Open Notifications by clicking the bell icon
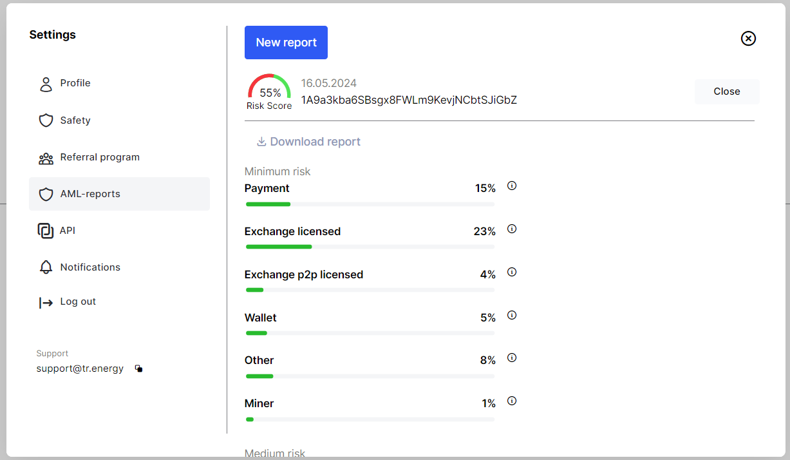The width and height of the screenshot is (790, 460). click(x=46, y=267)
